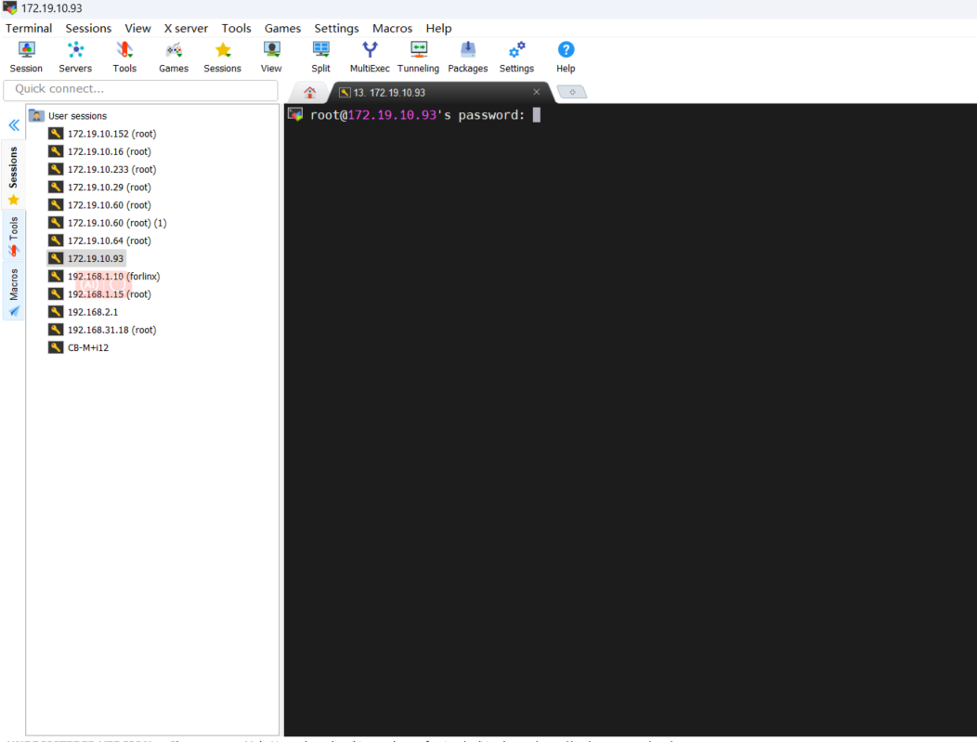This screenshot has width=977, height=742.
Task: Click the key icon beside 192.168.2.1
Action: click(56, 311)
